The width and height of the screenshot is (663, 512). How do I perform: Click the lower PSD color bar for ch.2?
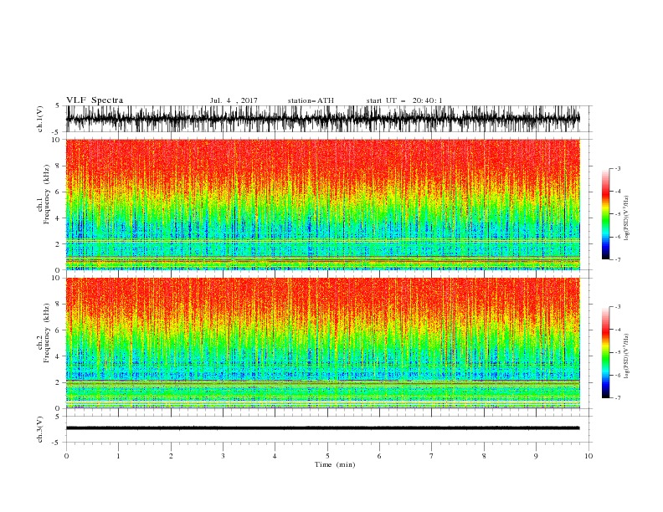[x=605, y=352]
